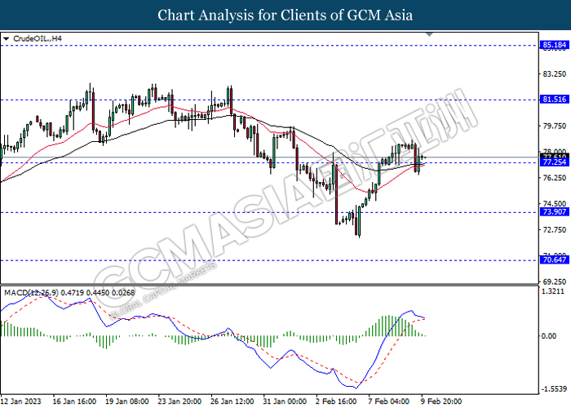Click the 2 Feb 16:00 time label
This screenshot has height=408, width=571.
point(336,401)
